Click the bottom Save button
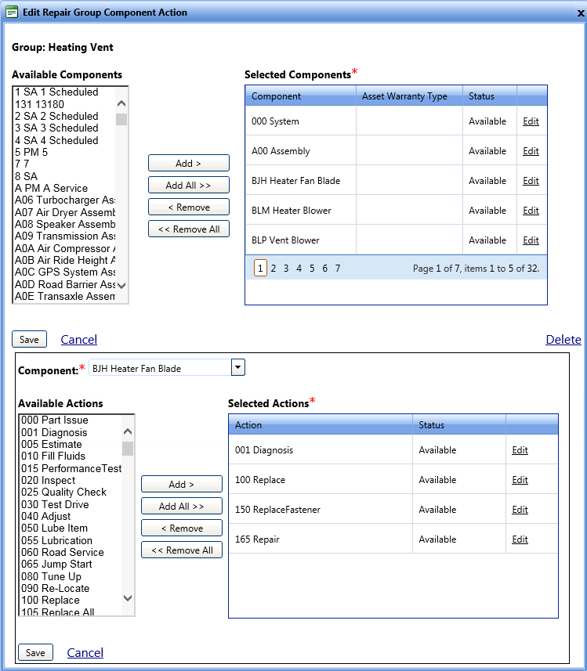587x671 pixels. pyautogui.click(x=35, y=652)
